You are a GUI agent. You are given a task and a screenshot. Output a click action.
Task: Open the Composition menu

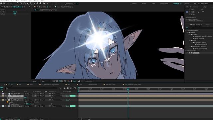(x=5, y=1)
